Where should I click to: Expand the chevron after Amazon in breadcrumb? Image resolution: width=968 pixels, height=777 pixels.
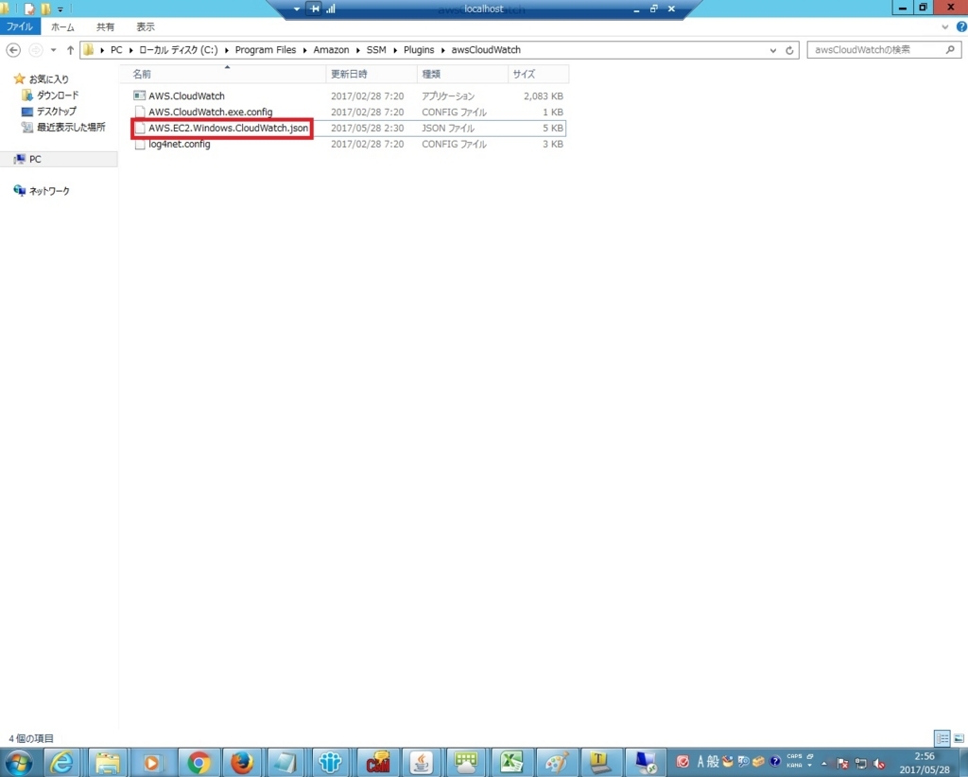(357, 50)
